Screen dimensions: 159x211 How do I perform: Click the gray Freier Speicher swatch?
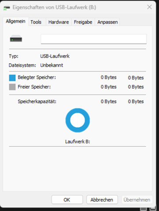[12, 87]
